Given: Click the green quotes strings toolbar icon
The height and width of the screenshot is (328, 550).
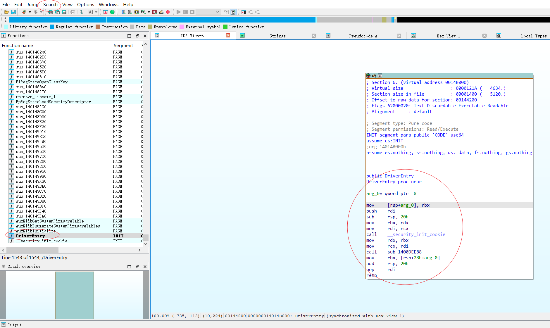Looking at the screenshot, I should coord(143,12).
